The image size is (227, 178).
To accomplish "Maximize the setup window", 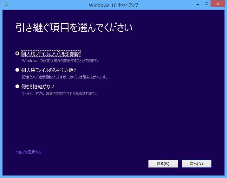I will [206, 3].
